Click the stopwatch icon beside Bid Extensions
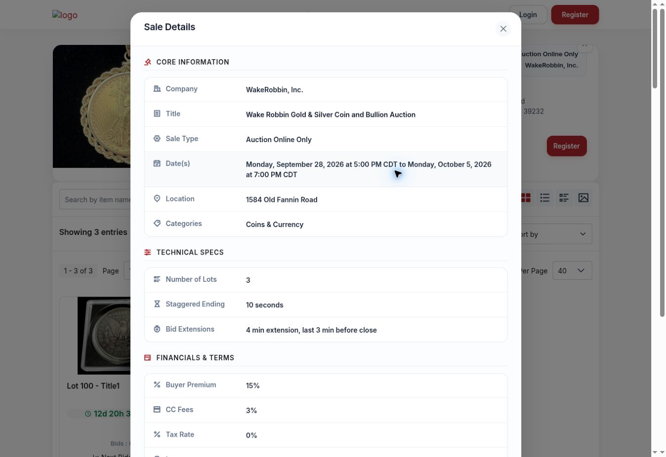Image resolution: width=666 pixels, height=457 pixels. point(157,329)
